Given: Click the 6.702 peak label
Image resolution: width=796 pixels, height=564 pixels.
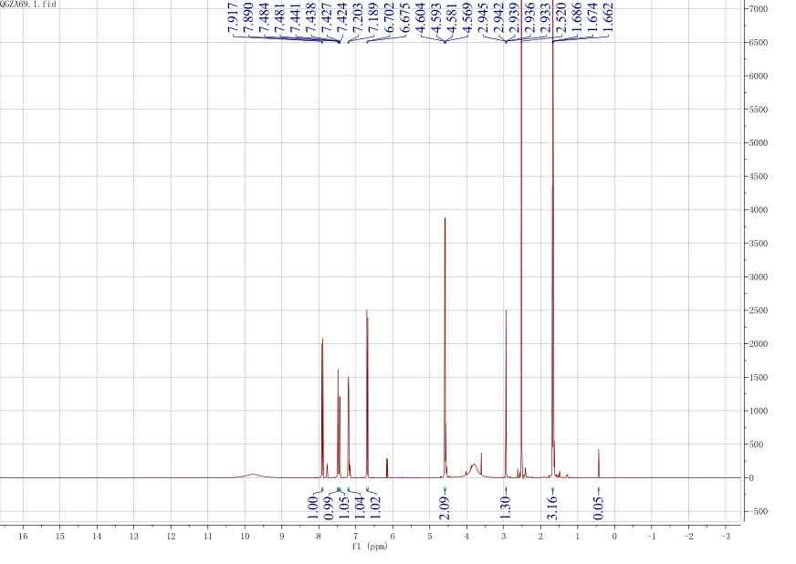Looking at the screenshot, I should tap(390, 17).
